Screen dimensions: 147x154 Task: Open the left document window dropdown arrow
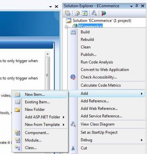tap(51, 7)
